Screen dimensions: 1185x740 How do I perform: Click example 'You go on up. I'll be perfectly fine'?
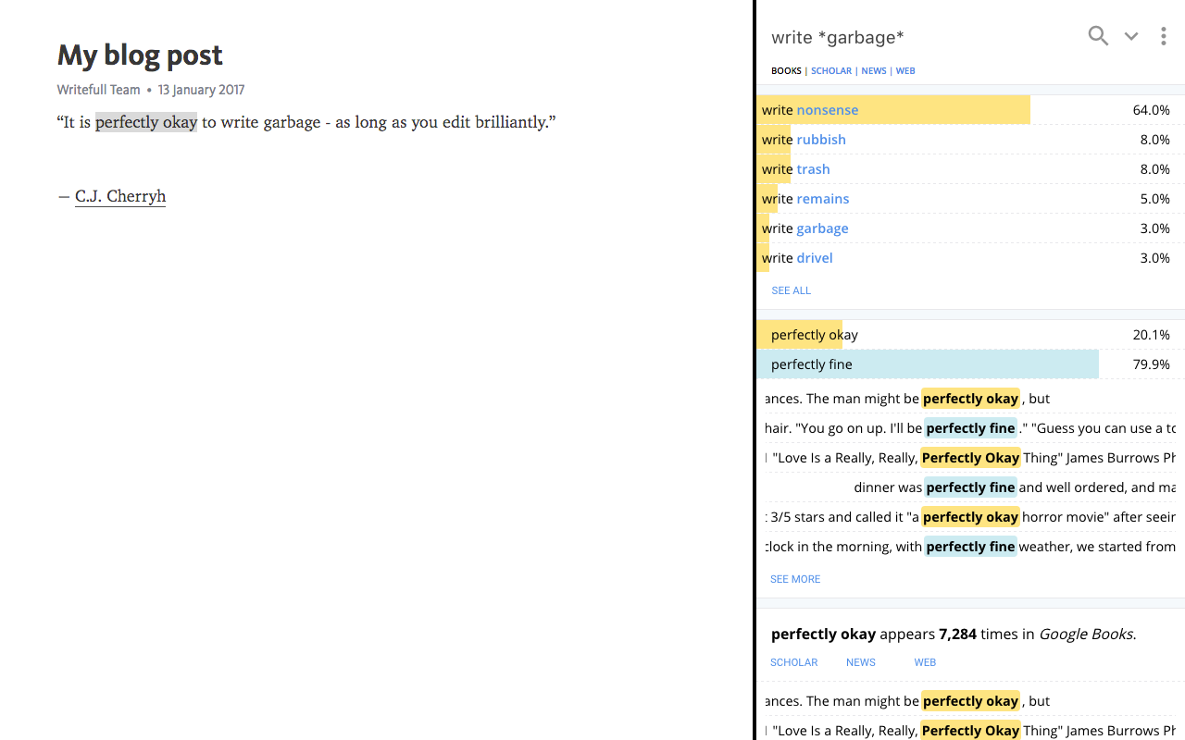(x=970, y=428)
